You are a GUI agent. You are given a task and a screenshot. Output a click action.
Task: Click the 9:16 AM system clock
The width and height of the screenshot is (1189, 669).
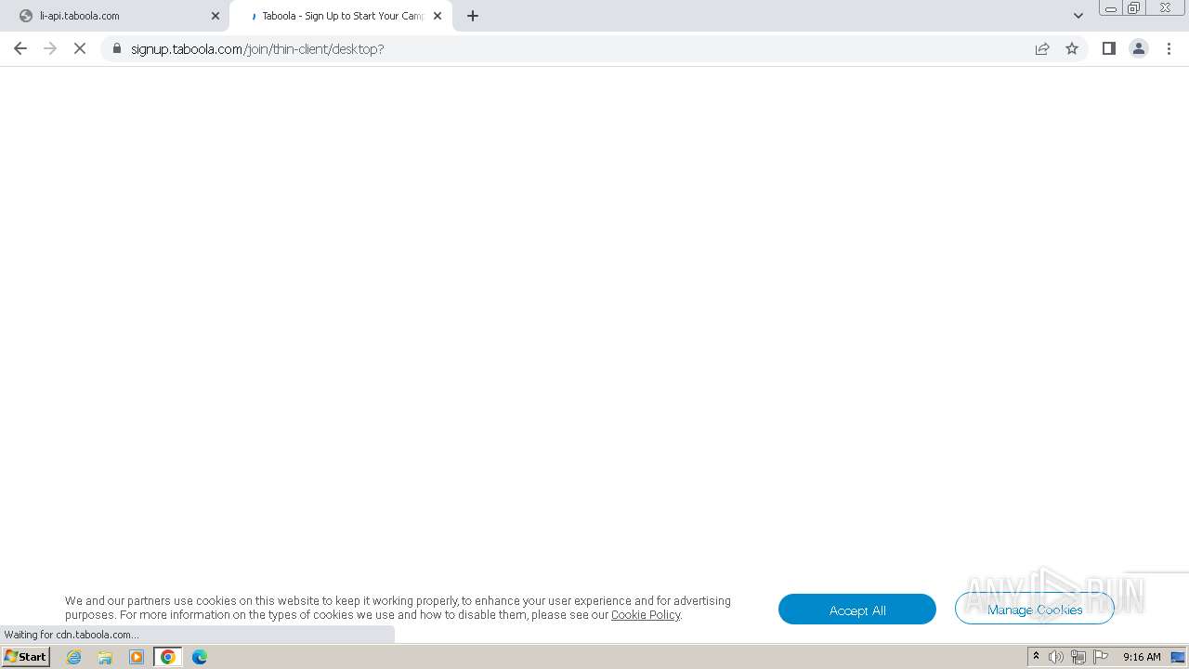pos(1142,657)
